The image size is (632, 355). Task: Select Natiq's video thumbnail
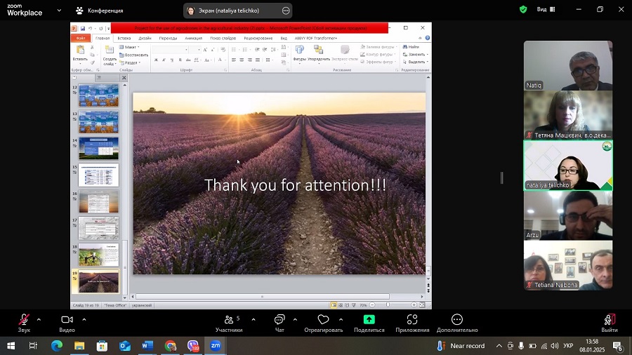click(567, 65)
